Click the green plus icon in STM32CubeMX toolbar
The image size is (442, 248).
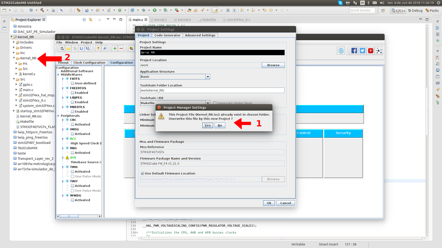click(x=115, y=49)
